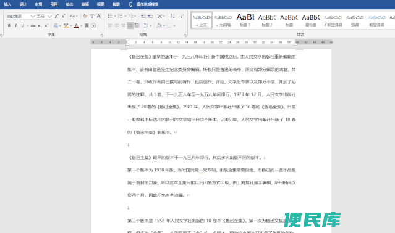Image resolution: width=395 pixels, height=233 pixels.
Task: Apply the 副标题 (Subtitle) style
Action: click(x=311, y=20)
